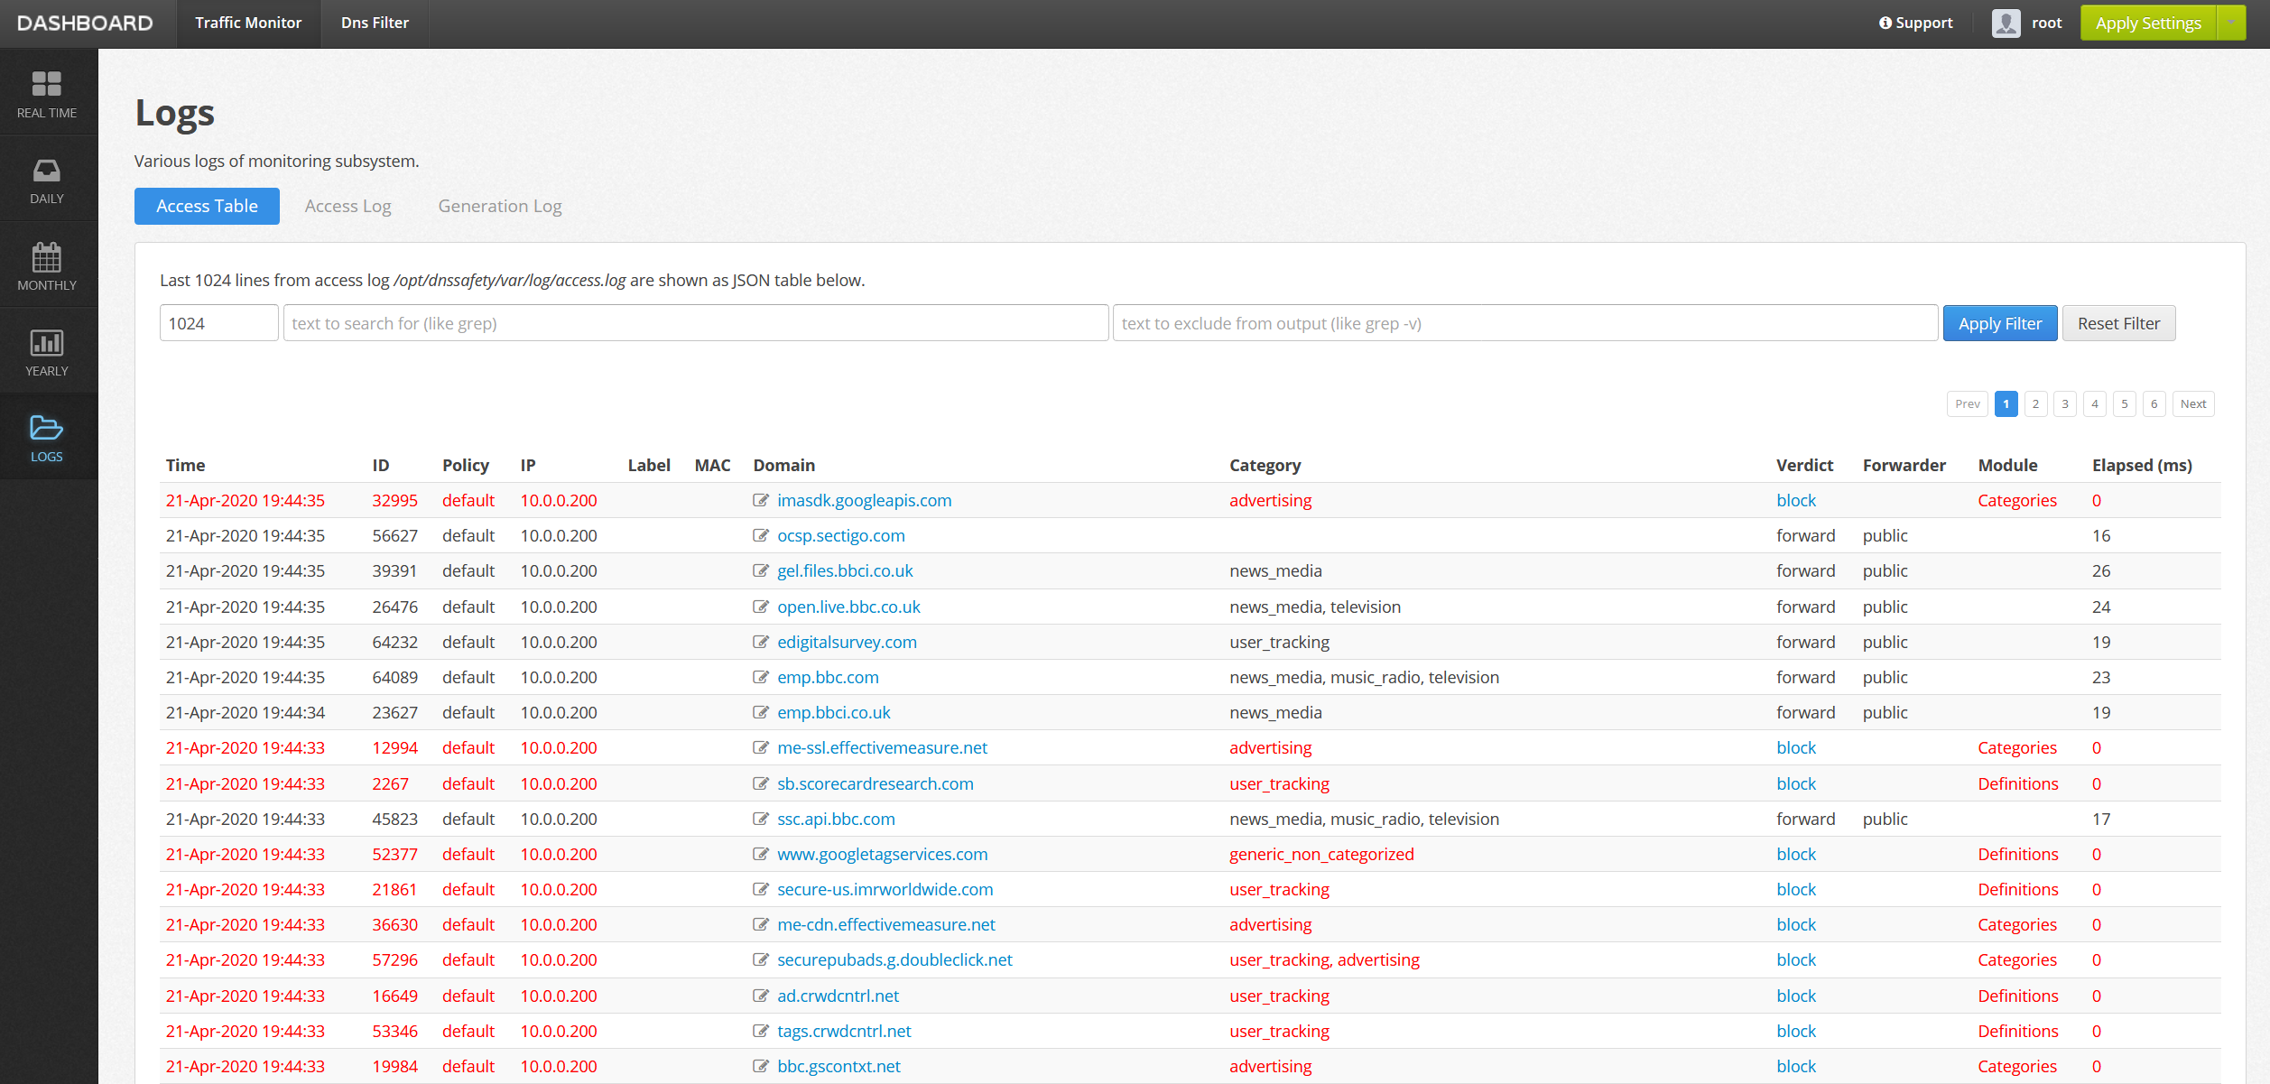Click the Apply Filter button

2000,323
